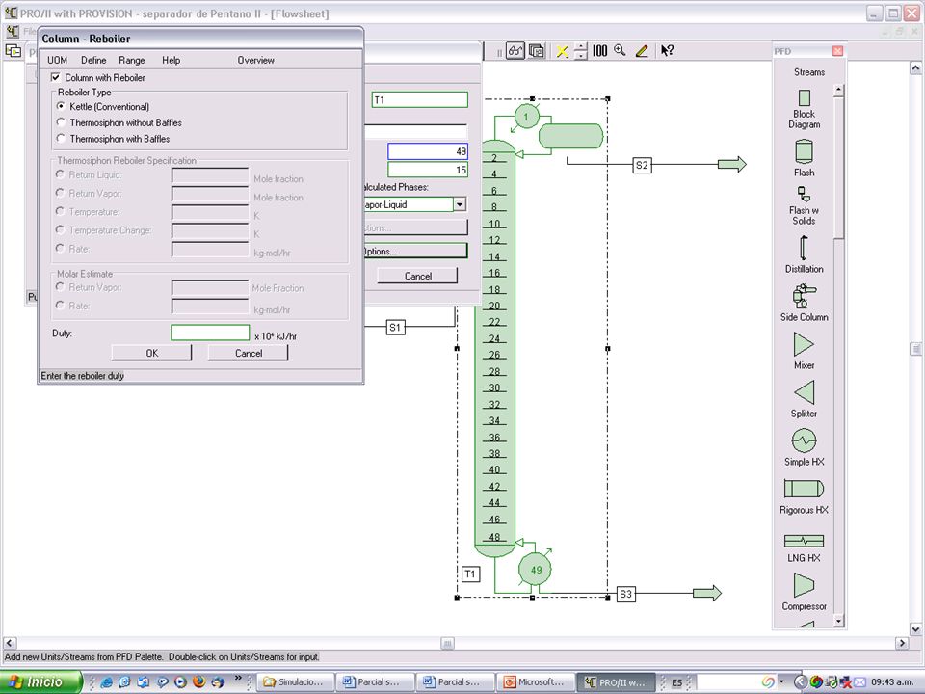
Task: Close the PFD palette
Action: tap(837, 51)
